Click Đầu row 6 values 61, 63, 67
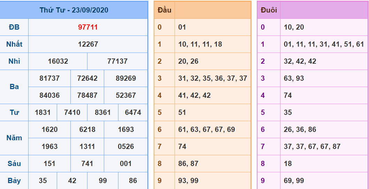This screenshot has width=369, height=189. tap(207, 129)
